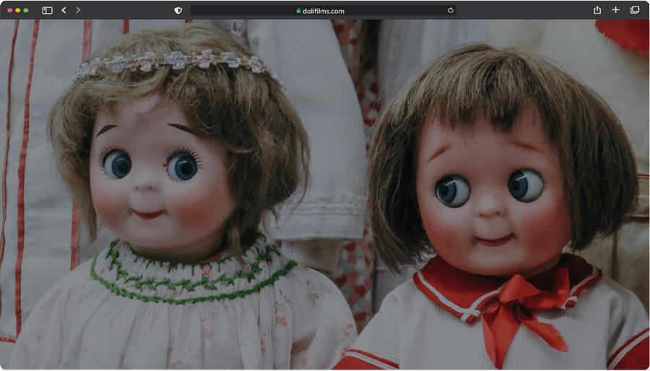This screenshot has width=650, height=371.
Task: Show the tab overview
Action: pyautogui.click(x=635, y=10)
